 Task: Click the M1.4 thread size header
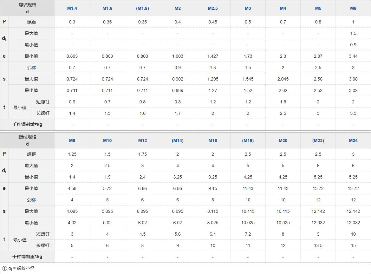click(x=72, y=8)
